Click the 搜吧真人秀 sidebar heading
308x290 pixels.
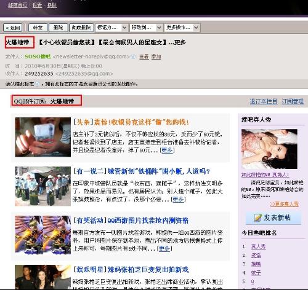256,120
